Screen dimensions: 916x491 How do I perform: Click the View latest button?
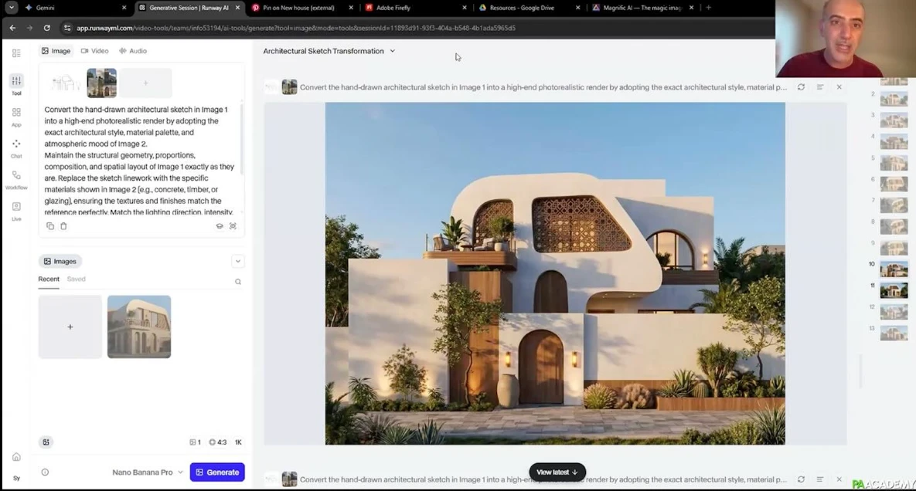pyautogui.click(x=557, y=472)
